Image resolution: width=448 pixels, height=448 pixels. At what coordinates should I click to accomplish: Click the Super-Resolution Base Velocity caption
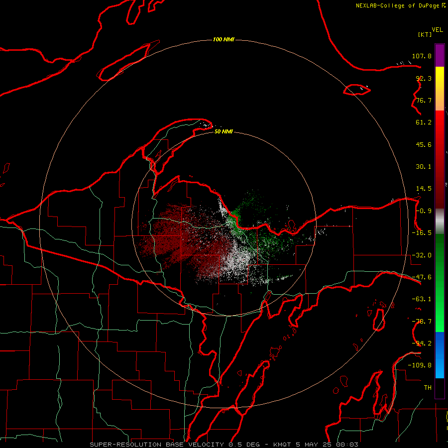224,445
